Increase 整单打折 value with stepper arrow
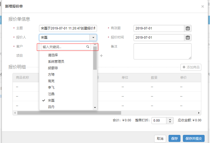The width and height of the screenshot is (210, 143). 170,119
